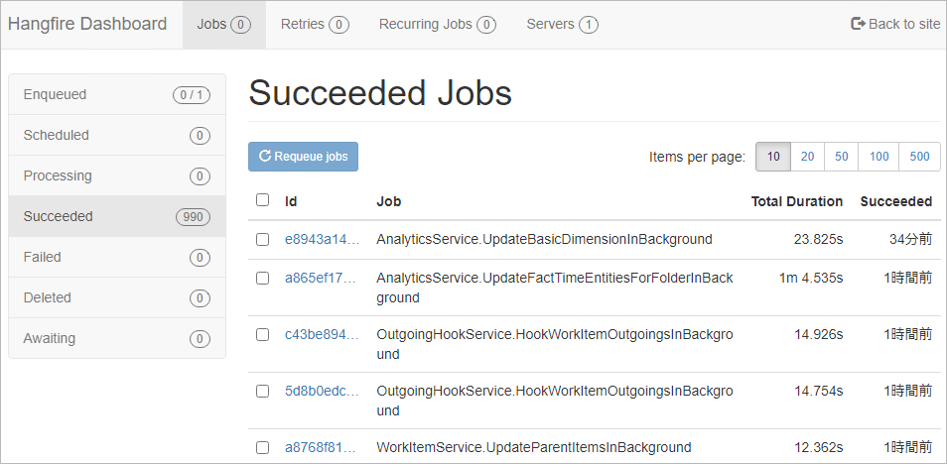
Task: Open job link 5d8b0edc
Action: click(x=320, y=391)
